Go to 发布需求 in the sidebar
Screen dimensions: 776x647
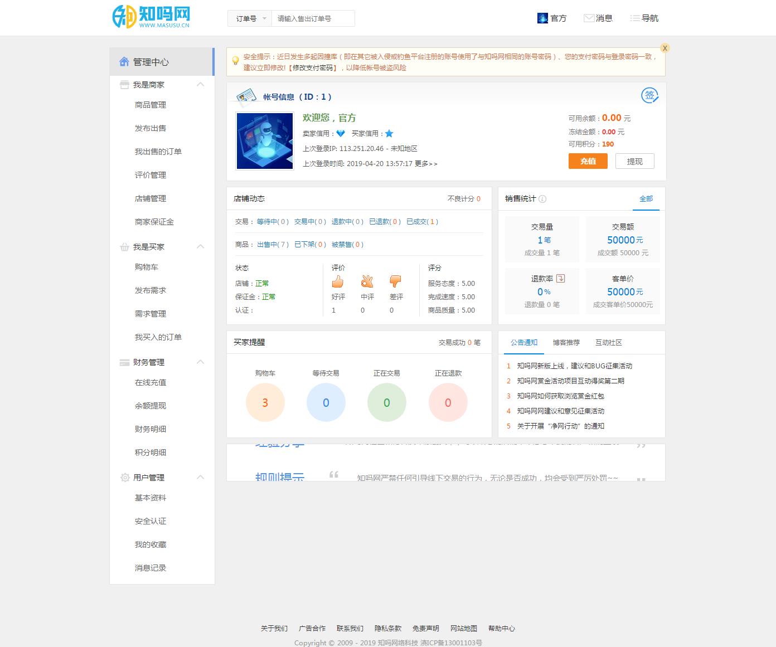tap(151, 290)
